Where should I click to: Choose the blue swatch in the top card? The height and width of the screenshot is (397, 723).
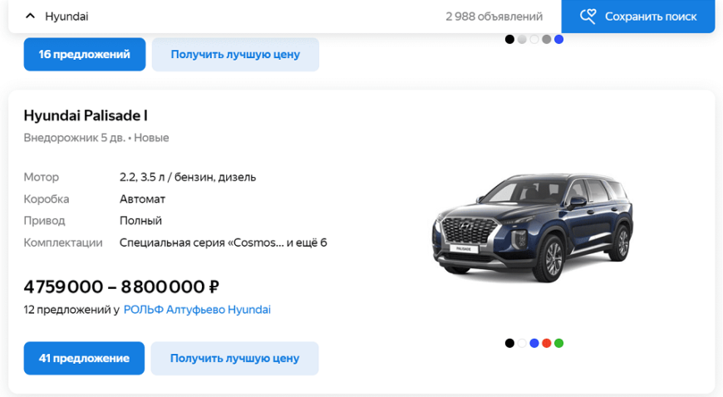[x=558, y=39]
